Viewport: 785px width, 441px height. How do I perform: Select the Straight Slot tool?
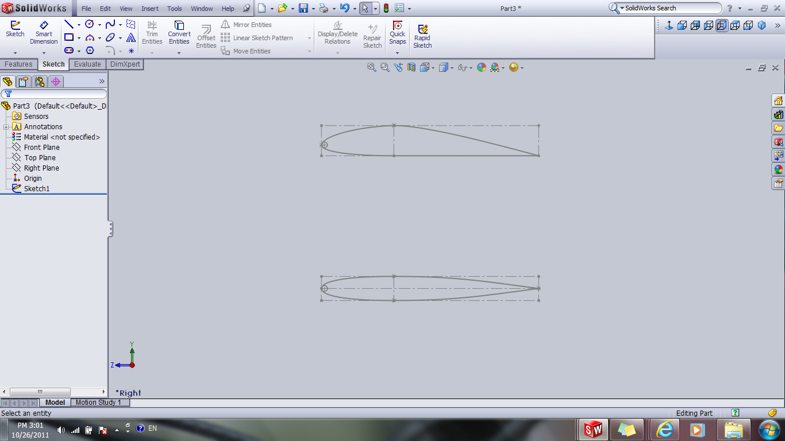69,51
